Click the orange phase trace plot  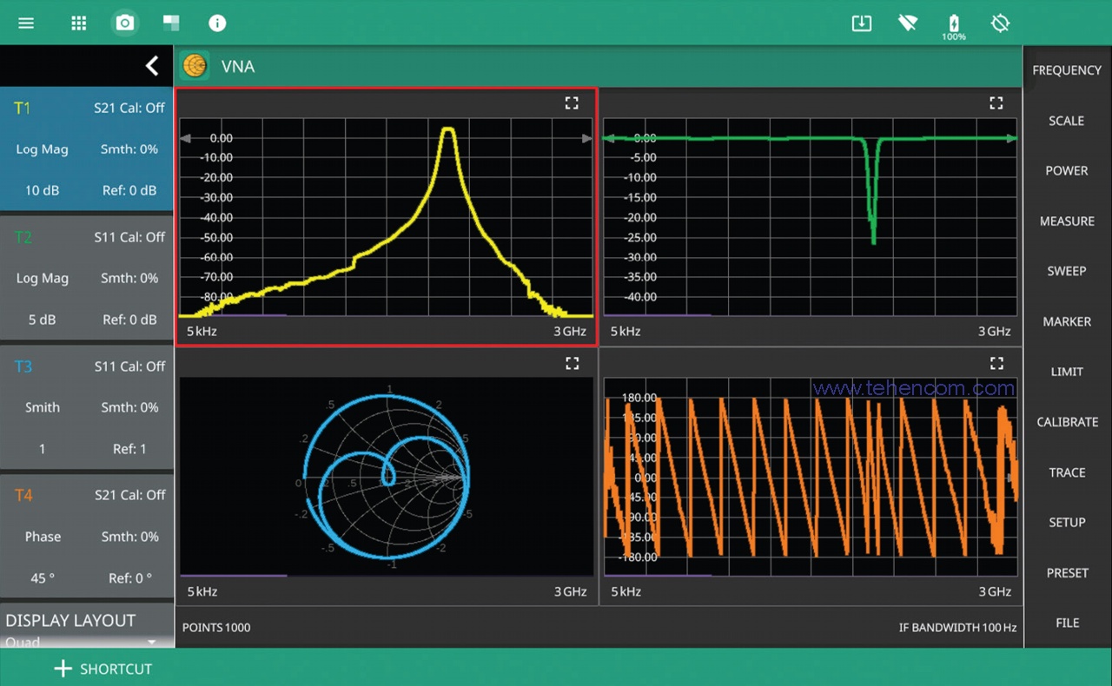point(811,476)
